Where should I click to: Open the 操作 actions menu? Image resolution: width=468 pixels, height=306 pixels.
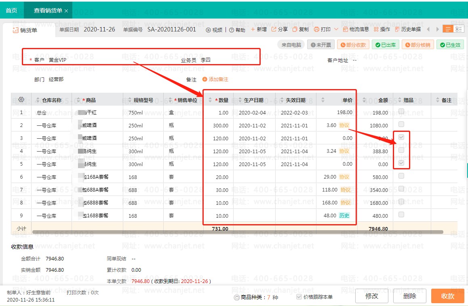click(382, 29)
